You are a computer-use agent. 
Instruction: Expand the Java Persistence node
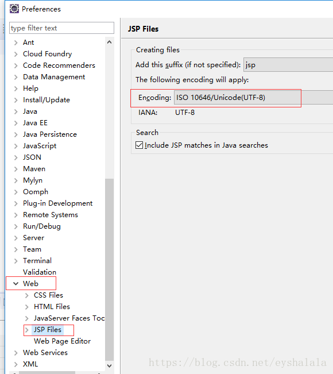(16, 134)
